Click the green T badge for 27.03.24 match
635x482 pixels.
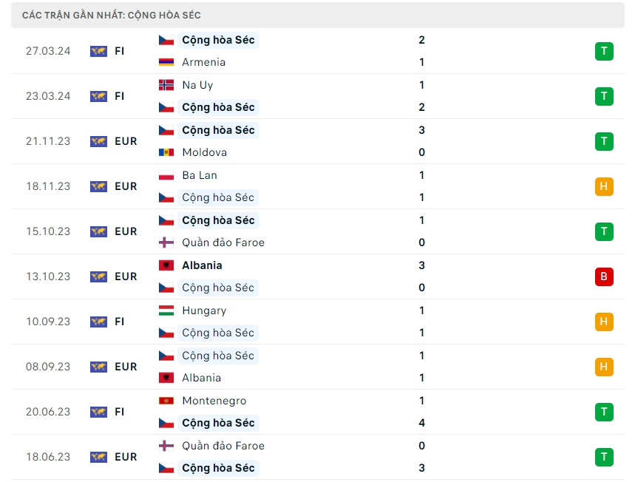(603, 51)
